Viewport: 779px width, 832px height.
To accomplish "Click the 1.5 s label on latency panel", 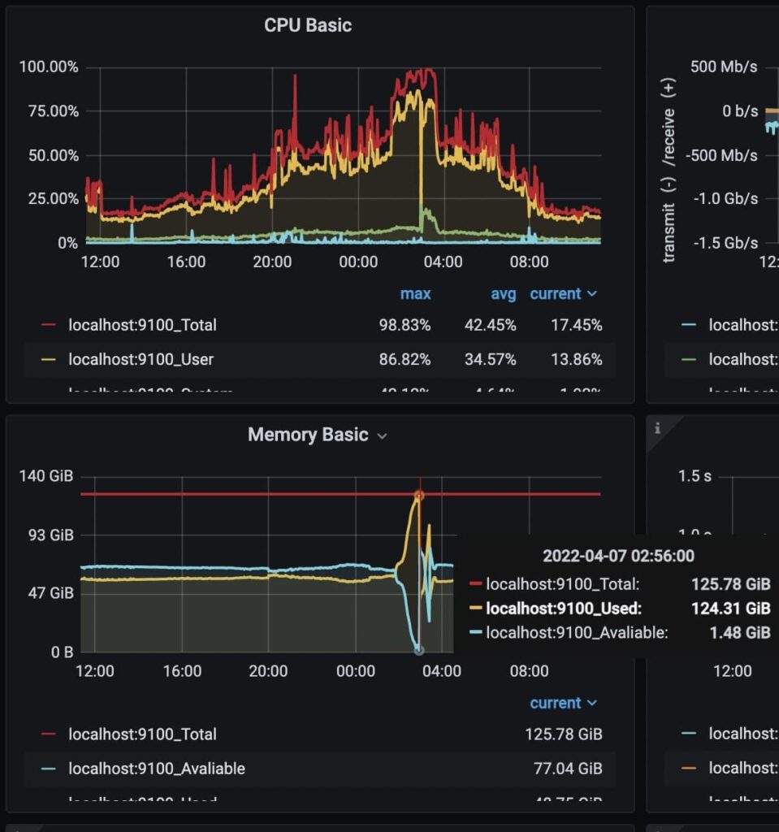I will pyautogui.click(x=695, y=475).
